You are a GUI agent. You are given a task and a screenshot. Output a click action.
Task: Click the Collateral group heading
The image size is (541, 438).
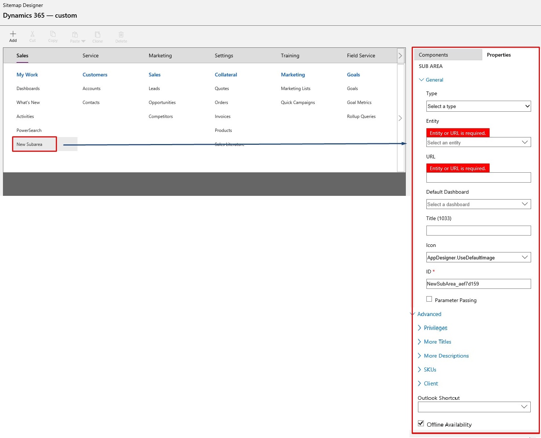pyautogui.click(x=226, y=75)
